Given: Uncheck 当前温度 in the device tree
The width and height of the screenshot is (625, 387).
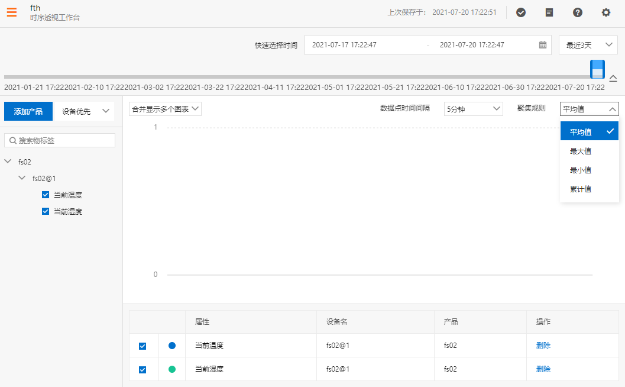Looking at the screenshot, I should 46,195.
